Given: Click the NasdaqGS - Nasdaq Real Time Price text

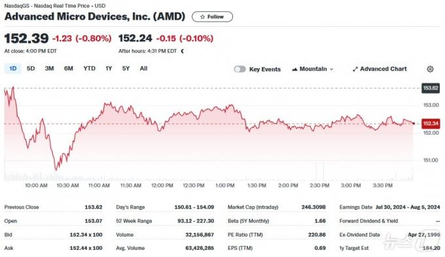Looking at the screenshot, I should tap(47, 6).
